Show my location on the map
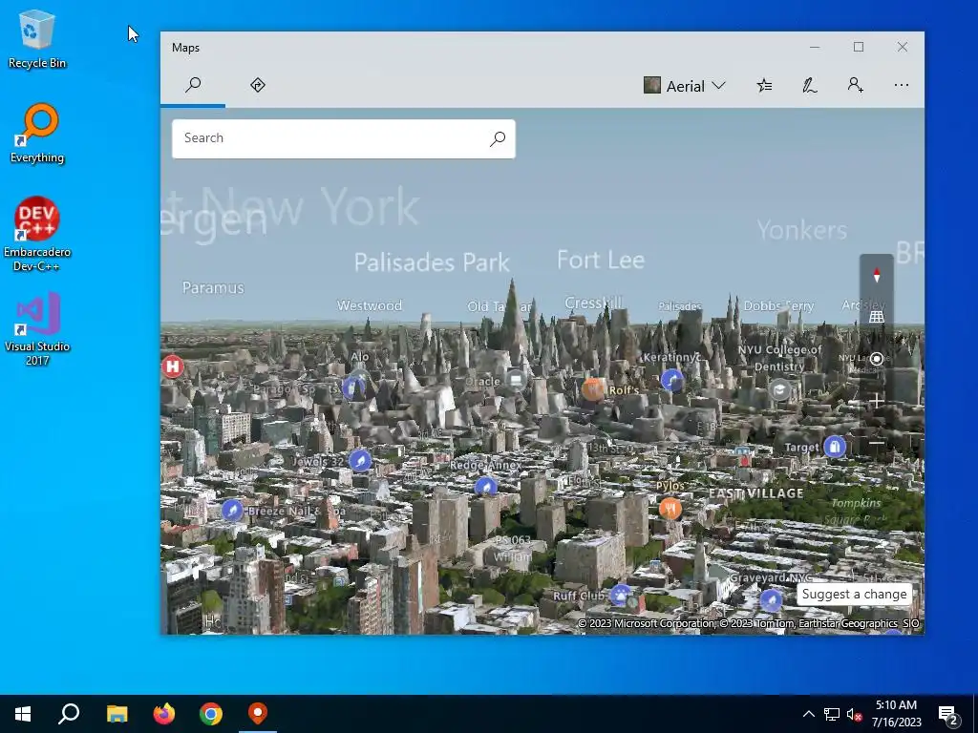 (877, 359)
